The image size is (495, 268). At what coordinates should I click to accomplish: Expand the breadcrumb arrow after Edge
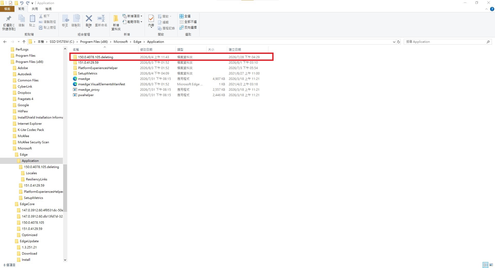(x=144, y=42)
